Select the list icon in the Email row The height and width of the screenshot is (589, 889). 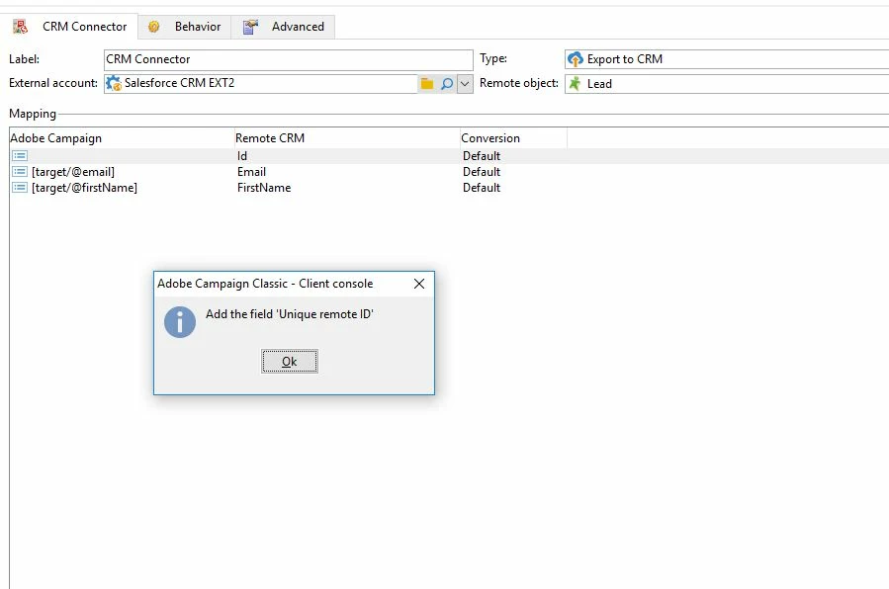(x=20, y=172)
